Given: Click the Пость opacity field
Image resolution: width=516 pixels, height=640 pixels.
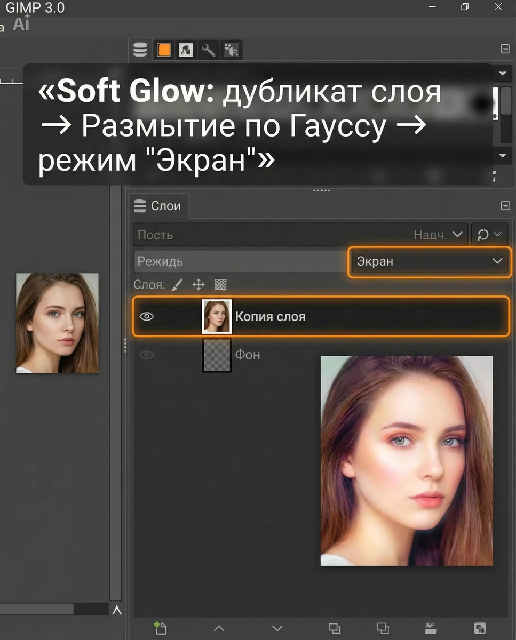Looking at the screenshot, I should (301, 235).
